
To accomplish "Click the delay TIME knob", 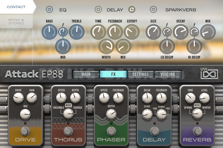I will pos(98,32).
